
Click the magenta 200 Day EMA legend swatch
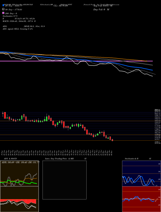(x=4, y=13)
